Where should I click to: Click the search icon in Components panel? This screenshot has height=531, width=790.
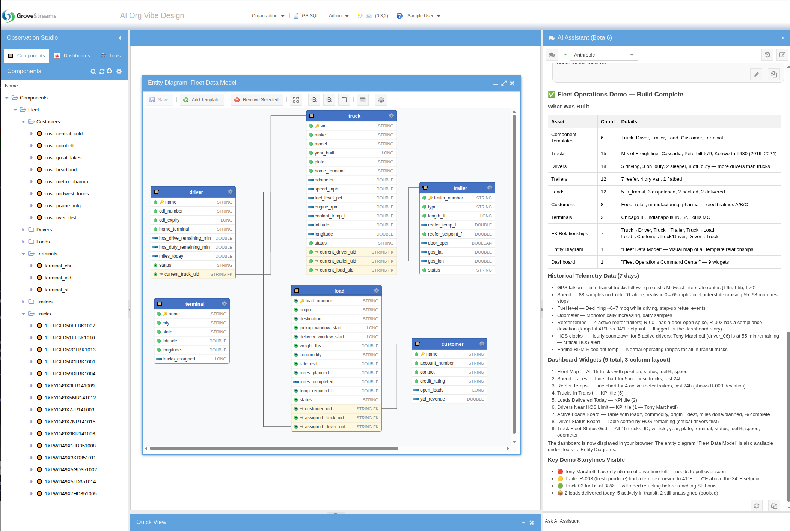93,71
